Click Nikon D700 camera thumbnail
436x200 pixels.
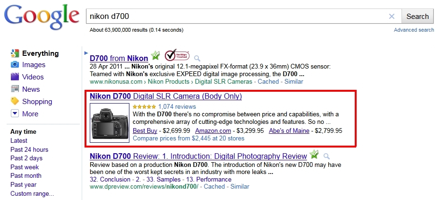coord(110,123)
